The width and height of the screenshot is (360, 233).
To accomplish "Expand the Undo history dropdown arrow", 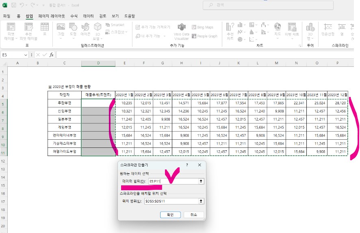I will [x=26, y=5].
